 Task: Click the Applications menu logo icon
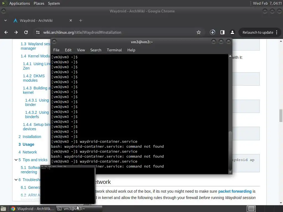pos(5,3)
